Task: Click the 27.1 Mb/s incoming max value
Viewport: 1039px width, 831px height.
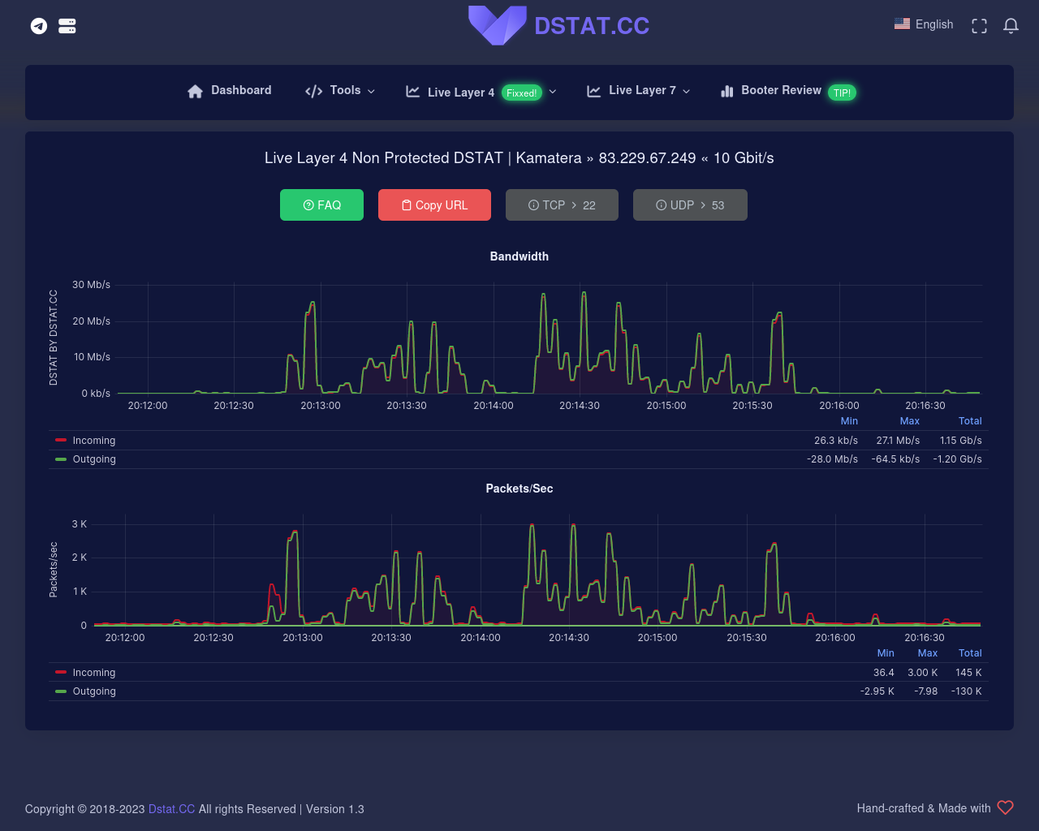Action: coord(898,441)
